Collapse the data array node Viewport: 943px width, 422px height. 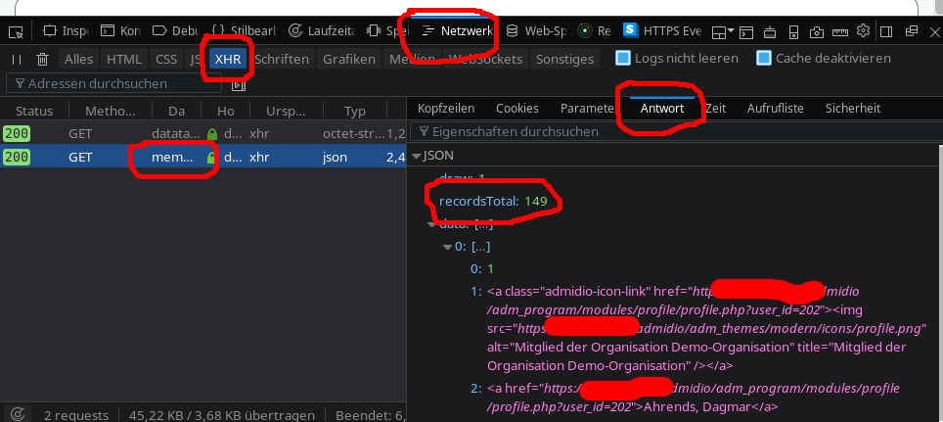[x=433, y=224]
